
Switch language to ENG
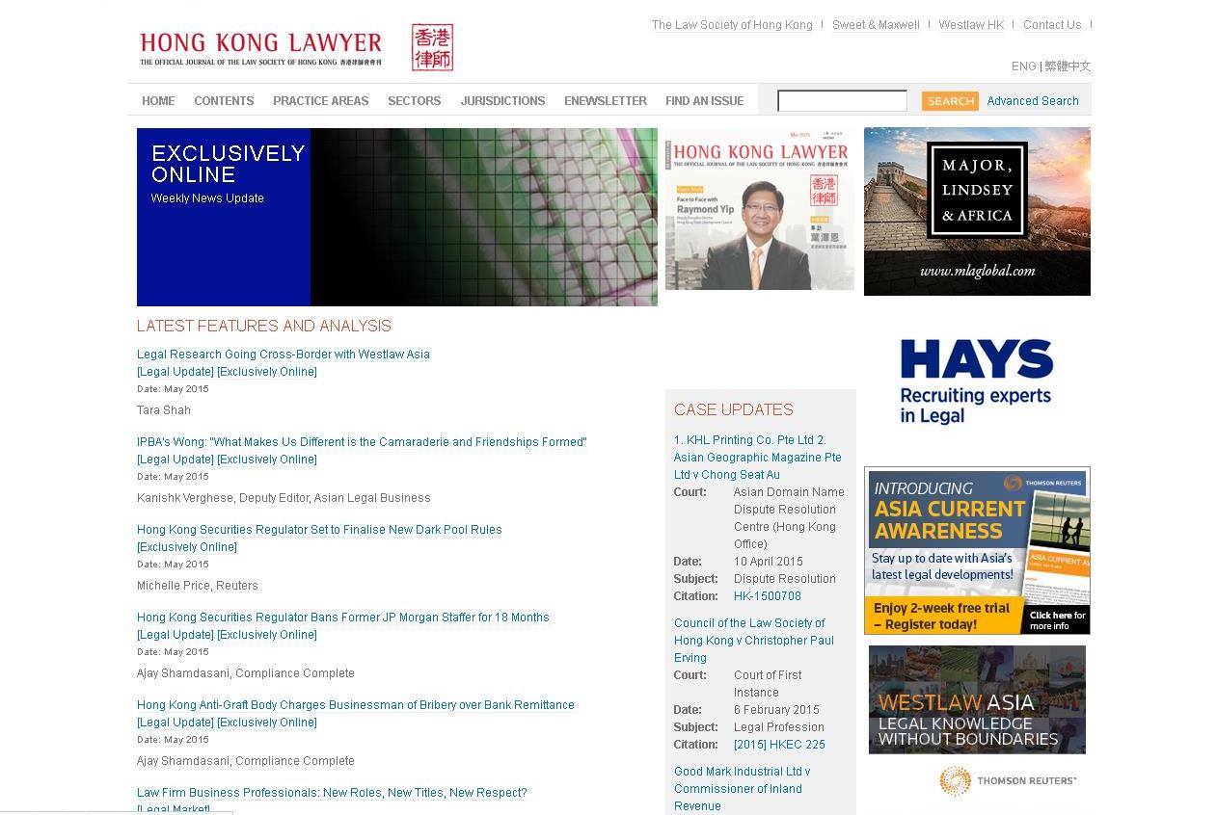pyautogui.click(x=1023, y=66)
